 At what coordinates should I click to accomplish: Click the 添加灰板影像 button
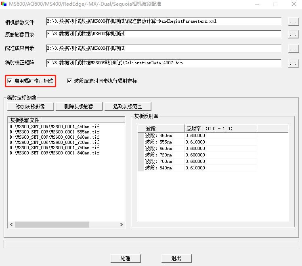point(30,106)
